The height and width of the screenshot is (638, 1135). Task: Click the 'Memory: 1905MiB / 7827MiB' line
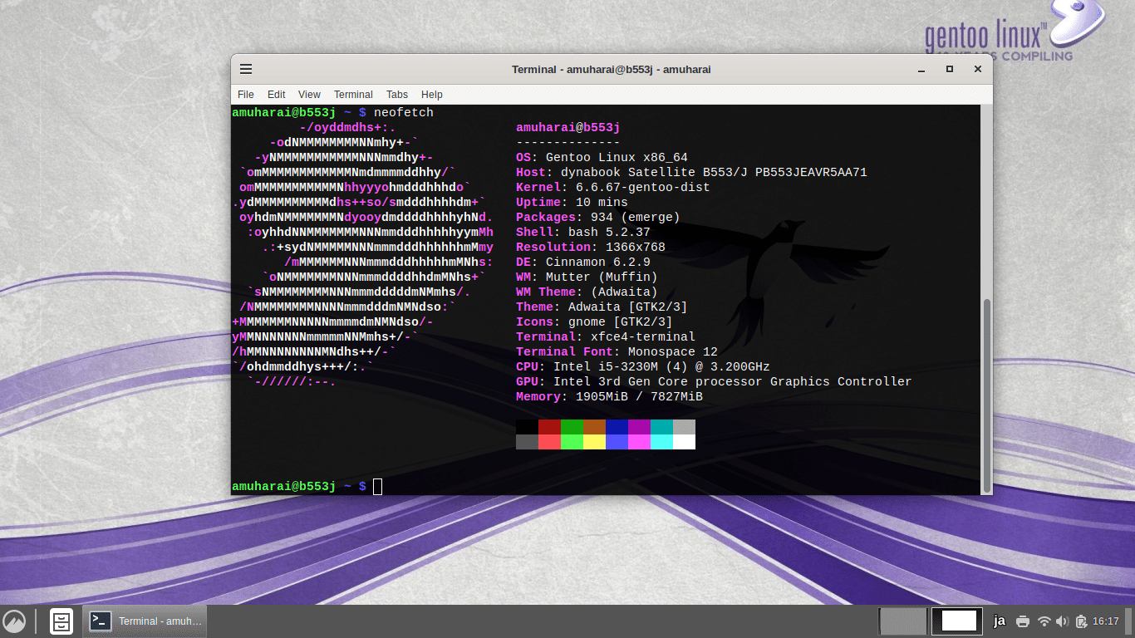point(609,396)
